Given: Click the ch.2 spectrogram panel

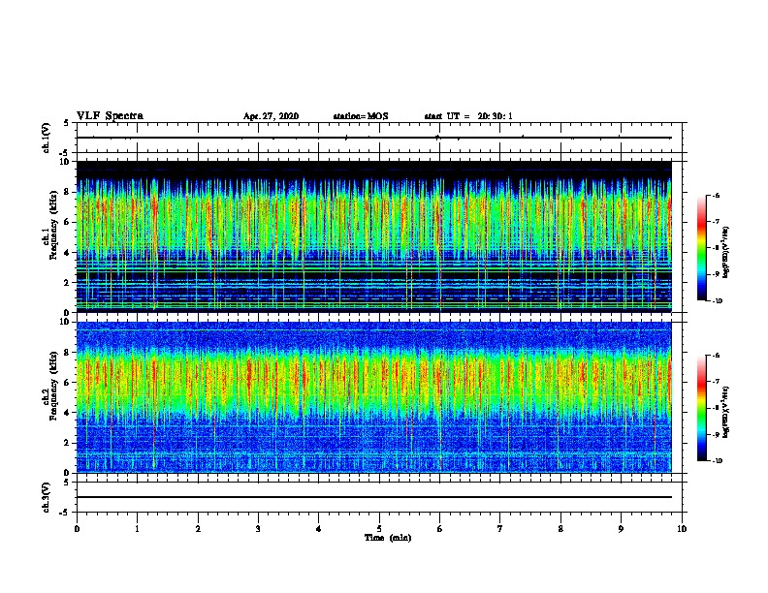Looking at the screenshot, I should (x=374, y=397).
